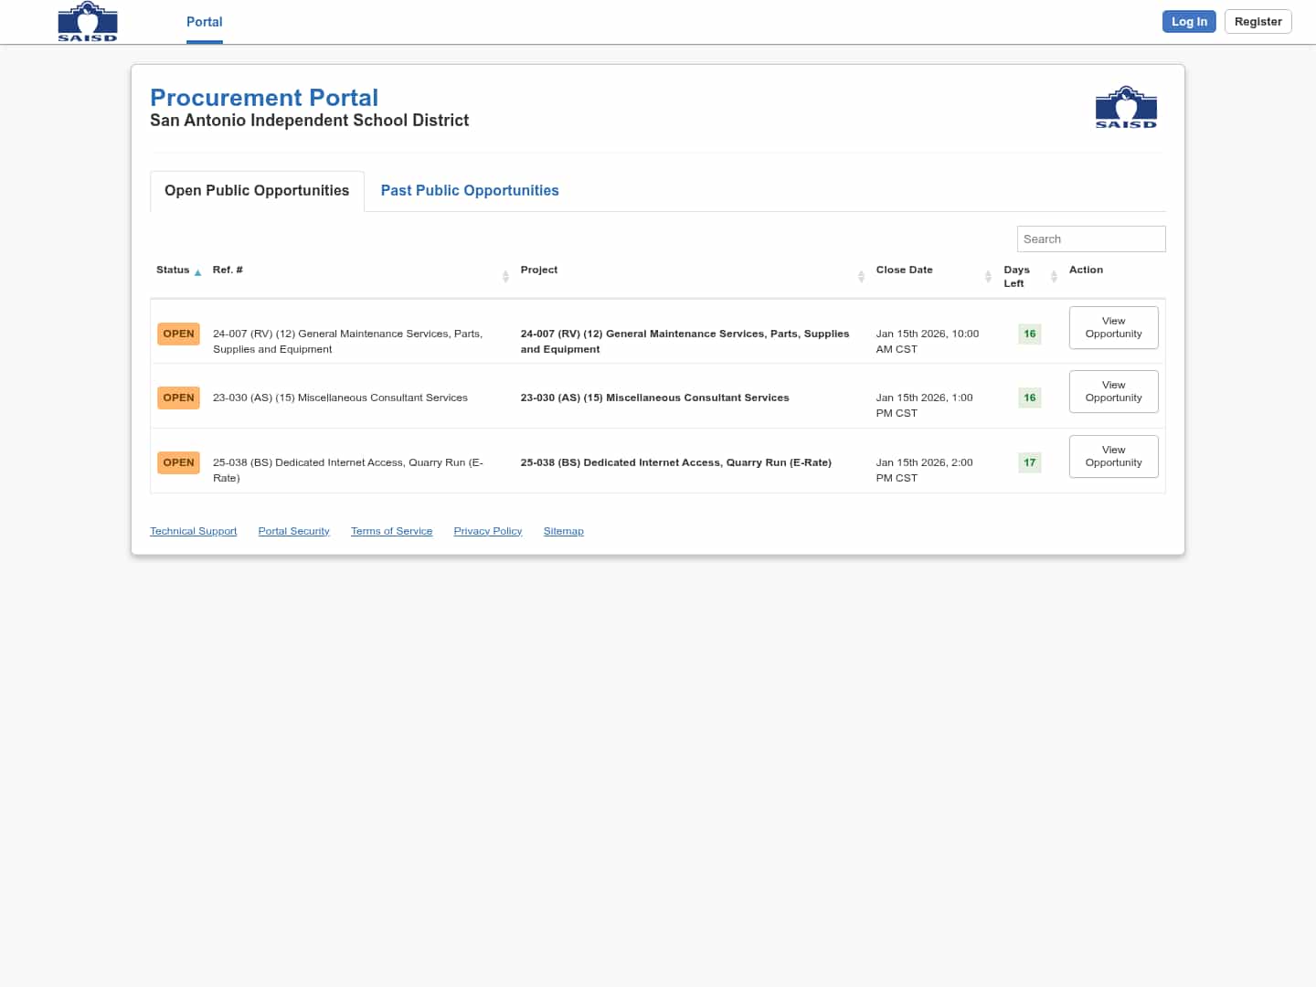Open the Sitemap footer link
The width and height of the screenshot is (1316, 987).
point(563,531)
